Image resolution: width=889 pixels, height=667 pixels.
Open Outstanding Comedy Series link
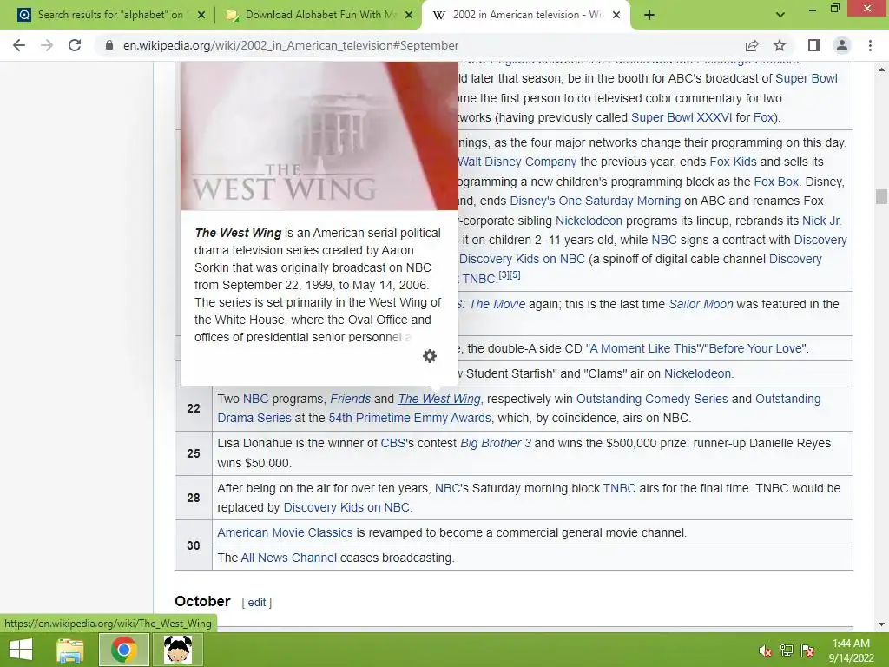pos(652,399)
